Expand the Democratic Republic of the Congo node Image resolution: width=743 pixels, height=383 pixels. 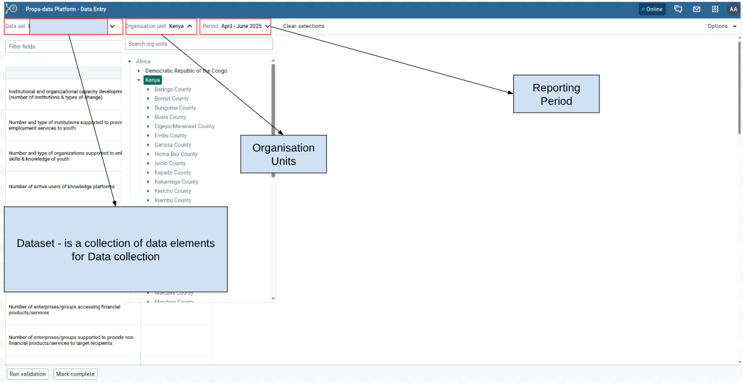(x=139, y=71)
